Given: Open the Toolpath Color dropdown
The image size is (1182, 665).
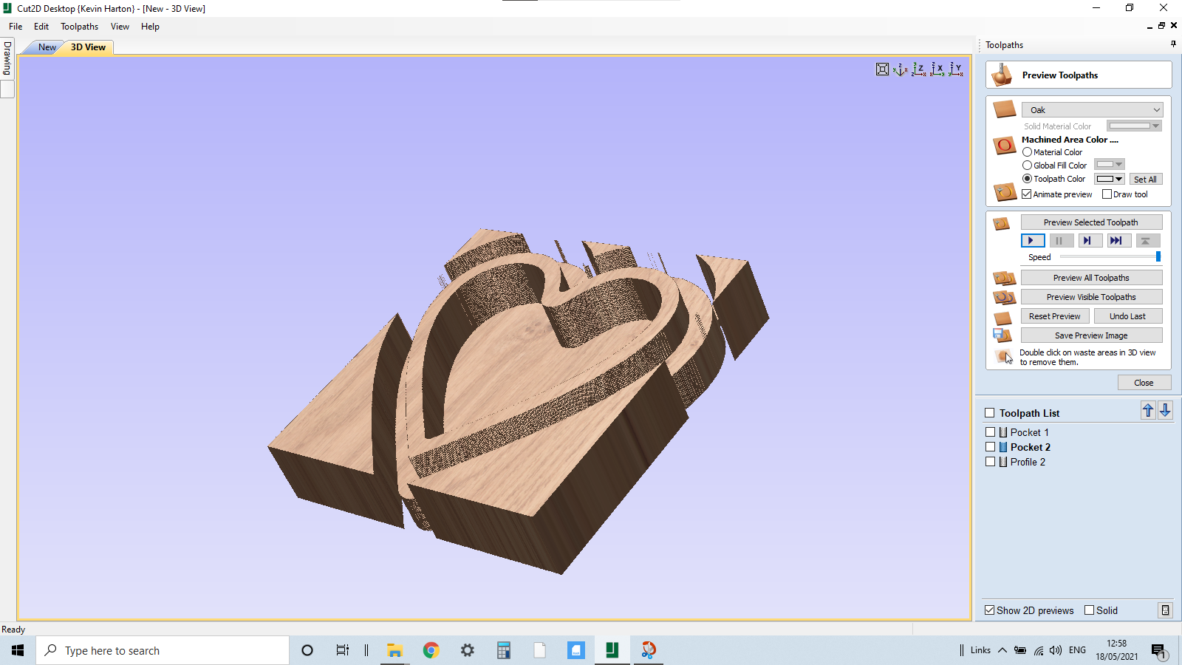Looking at the screenshot, I should click(1109, 179).
